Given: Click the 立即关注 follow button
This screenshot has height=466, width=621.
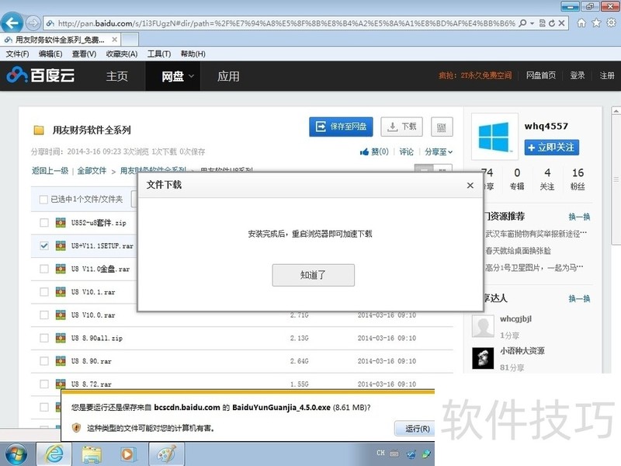Looking at the screenshot, I should point(551,147).
